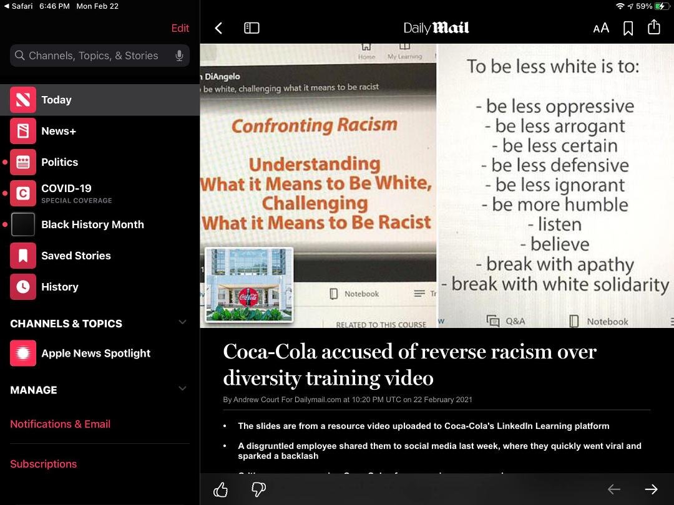Viewport: 674px width, 505px height.
Task: Tap the bullet 'The slides are from a resource video'
Action: (423, 426)
